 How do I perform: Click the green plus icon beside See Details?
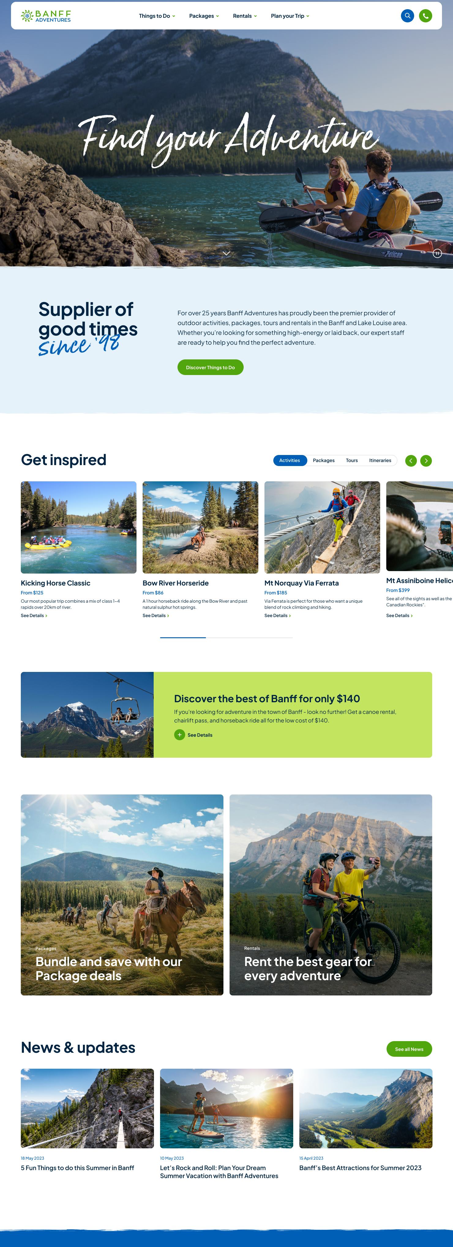pyautogui.click(x=179, y=734)
